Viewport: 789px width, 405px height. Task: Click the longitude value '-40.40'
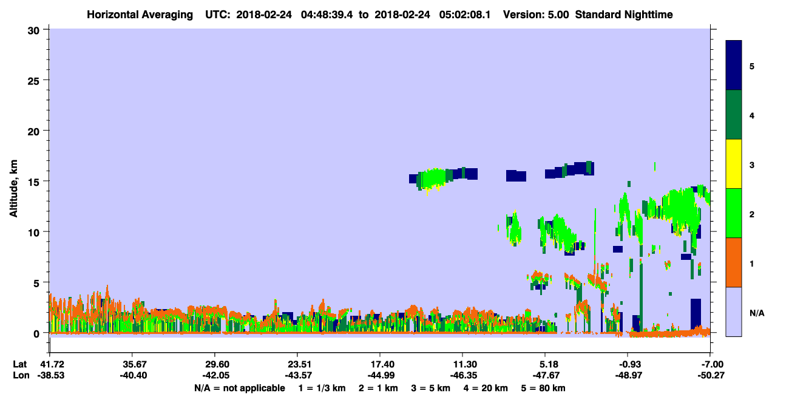[132, 375]
